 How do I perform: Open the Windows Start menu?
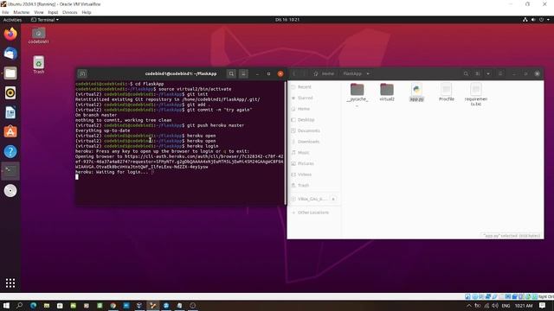point(6,305)
